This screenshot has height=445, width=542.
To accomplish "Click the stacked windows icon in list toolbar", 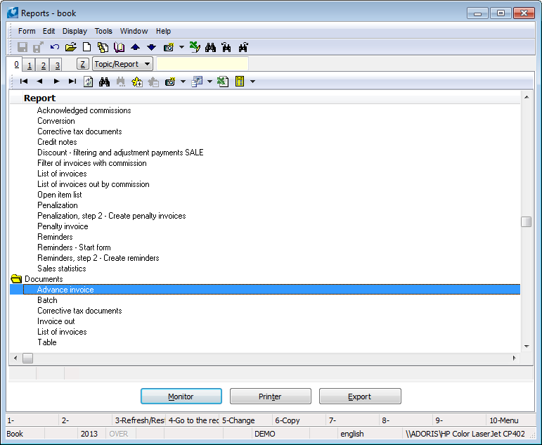I will coord(197,82).
